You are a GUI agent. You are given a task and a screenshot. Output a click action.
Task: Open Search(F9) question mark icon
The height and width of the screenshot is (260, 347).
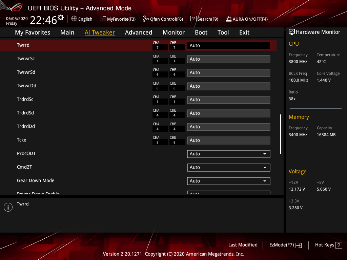coord(193,19)
